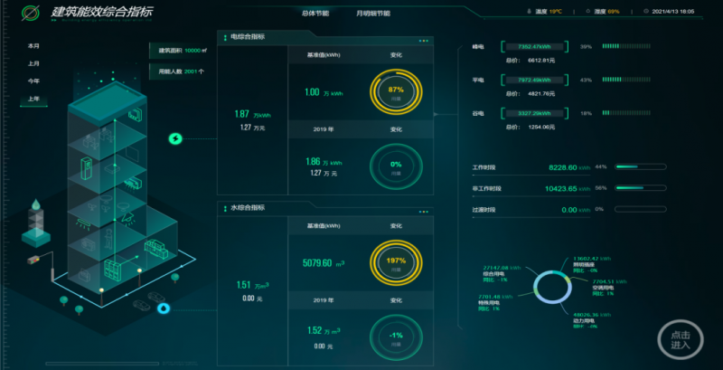Open the three-dot menu on 水综合指标 panel
This screenshot has width=723, height=370.
point(423,212)
